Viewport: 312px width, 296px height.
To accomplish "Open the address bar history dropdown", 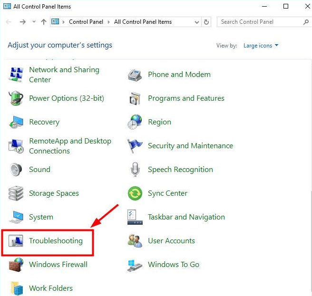I will click(197, 22).
